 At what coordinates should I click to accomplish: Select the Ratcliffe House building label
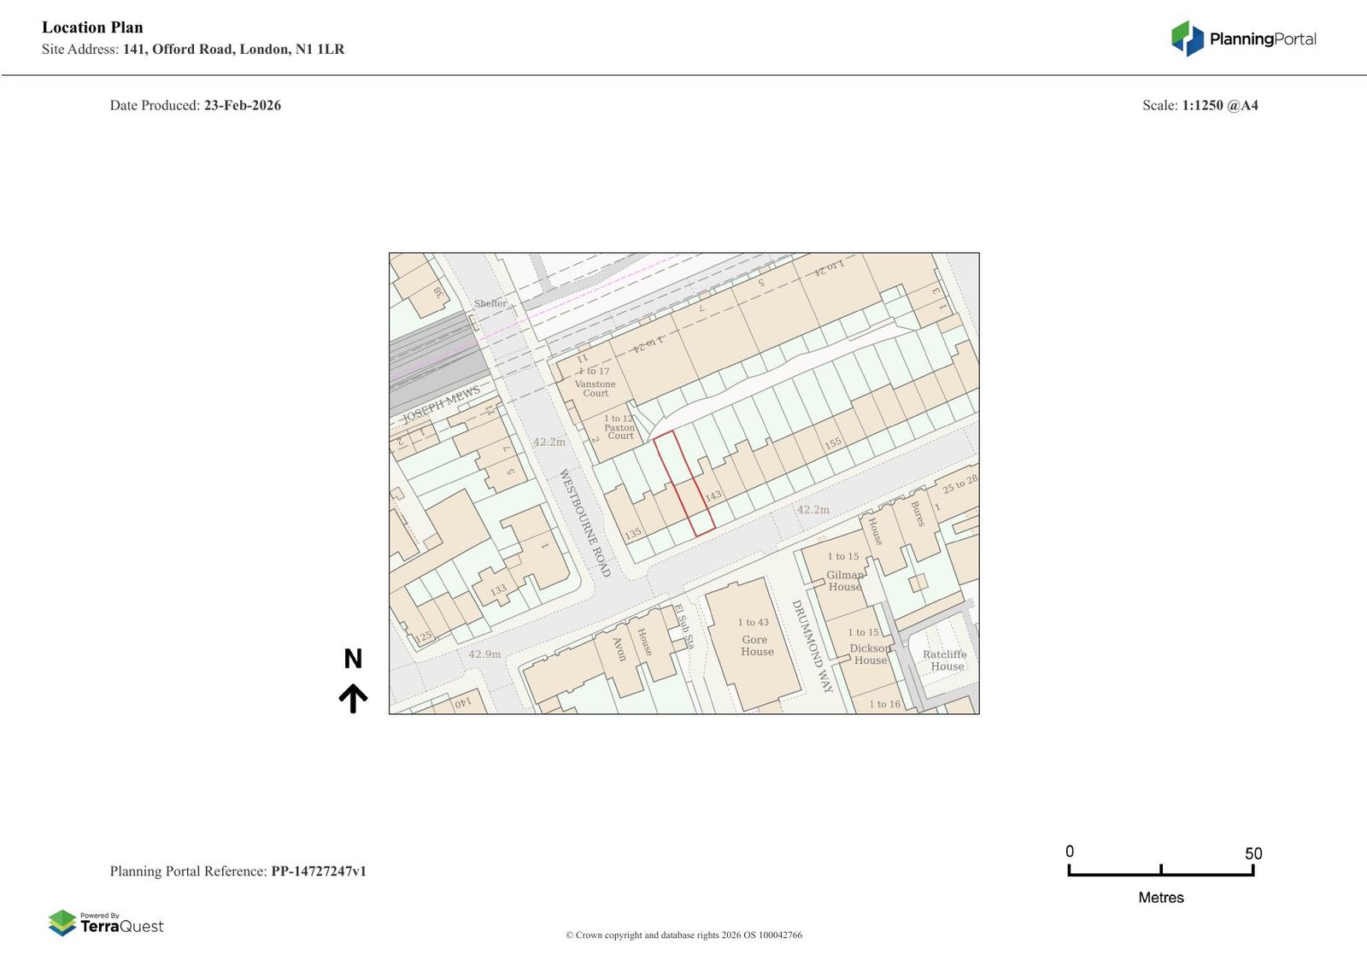click(x=945, y=660)
